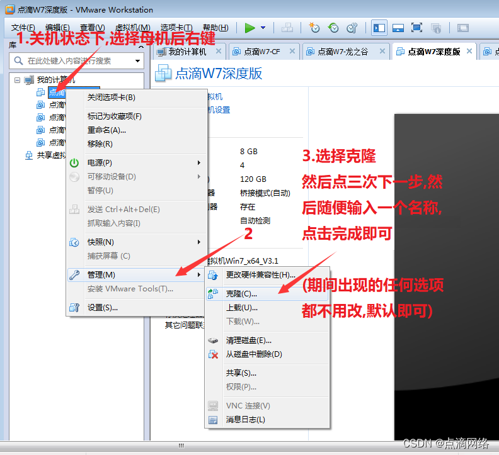Close the 点滴W7-龙之谷 tab
Viewport: 499px width, 455px height.
[382, 51]
